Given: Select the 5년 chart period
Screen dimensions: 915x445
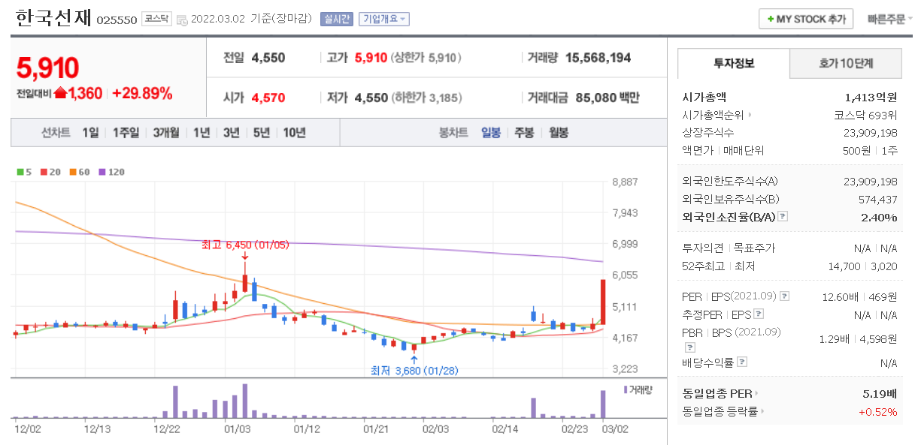Looking at the screenshot, I should click(x=262, y=133).
